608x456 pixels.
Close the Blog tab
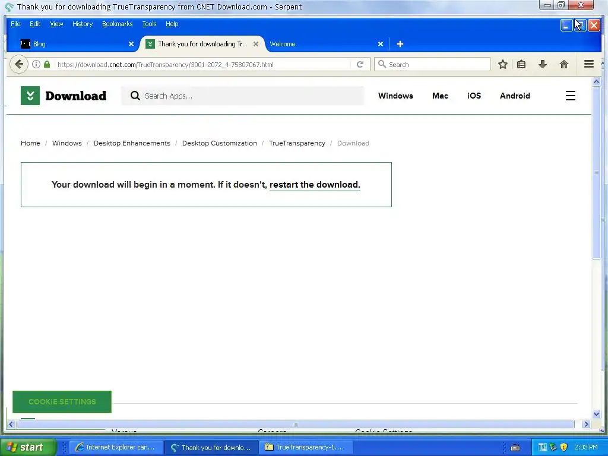pyautogui.click(x=131, y=44)
